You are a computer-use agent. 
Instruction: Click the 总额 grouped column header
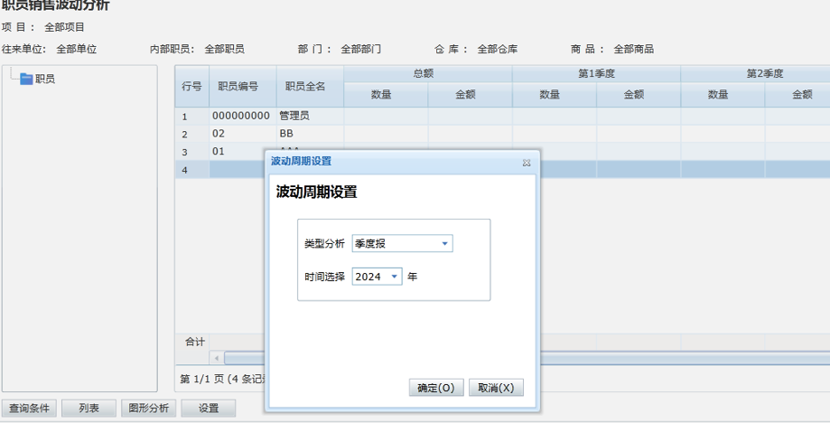[427, 74]
